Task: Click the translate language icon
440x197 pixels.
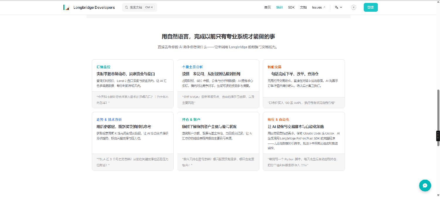Action: 336,7
